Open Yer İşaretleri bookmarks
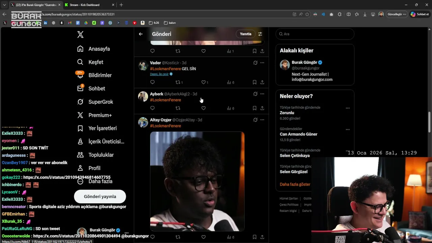Viewport: 432px width, 243px height. pyautogui.click(x=97, y=128)
